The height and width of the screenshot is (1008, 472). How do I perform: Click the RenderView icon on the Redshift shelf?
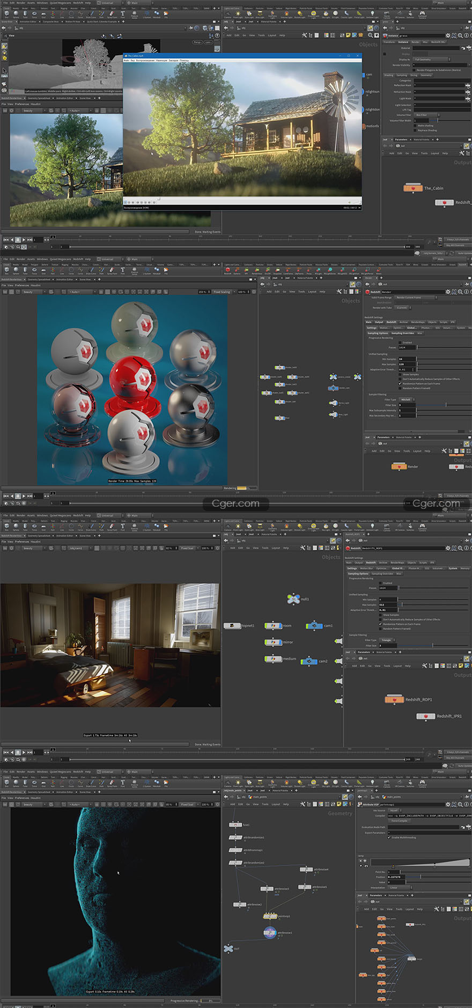tap(257, 271)
